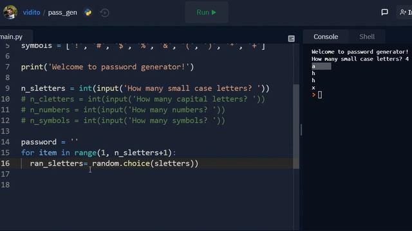
Task: Click console line 'Welcome to password generator!'
Action: pos(360,52)
